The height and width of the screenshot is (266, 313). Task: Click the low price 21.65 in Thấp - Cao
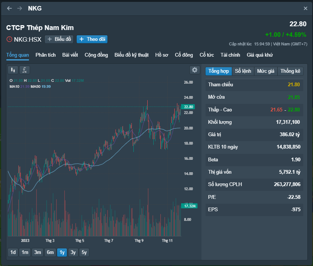click(277, 110)
